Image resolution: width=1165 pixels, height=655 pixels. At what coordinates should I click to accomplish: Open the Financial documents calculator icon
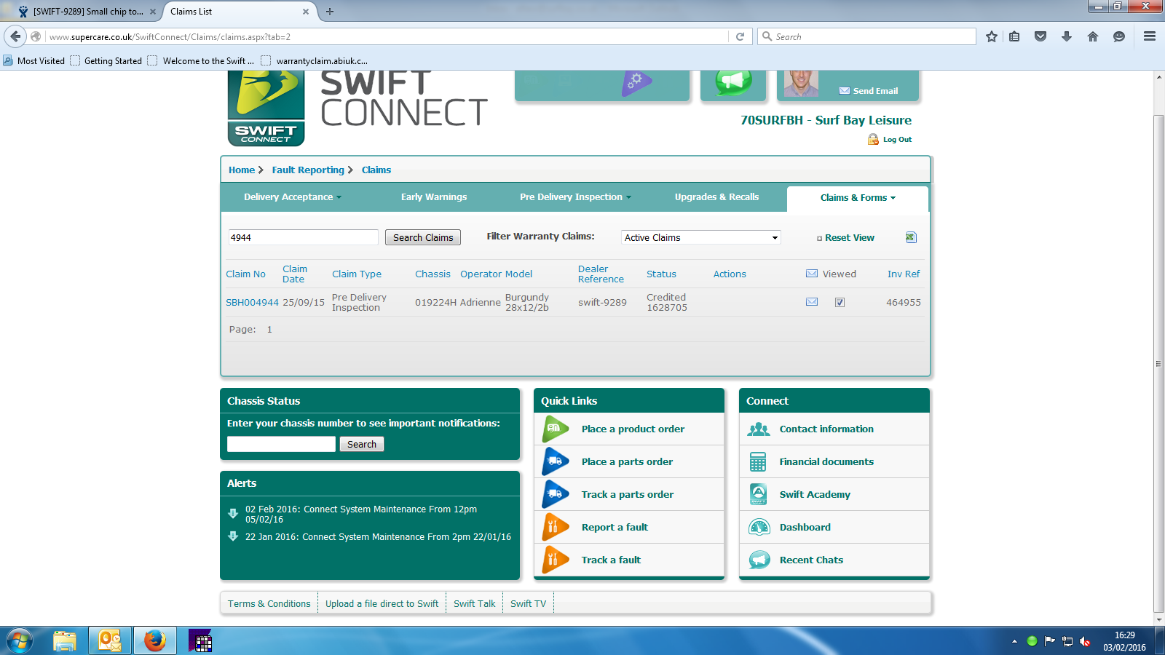pyautogui.click(x=758, y=461)
